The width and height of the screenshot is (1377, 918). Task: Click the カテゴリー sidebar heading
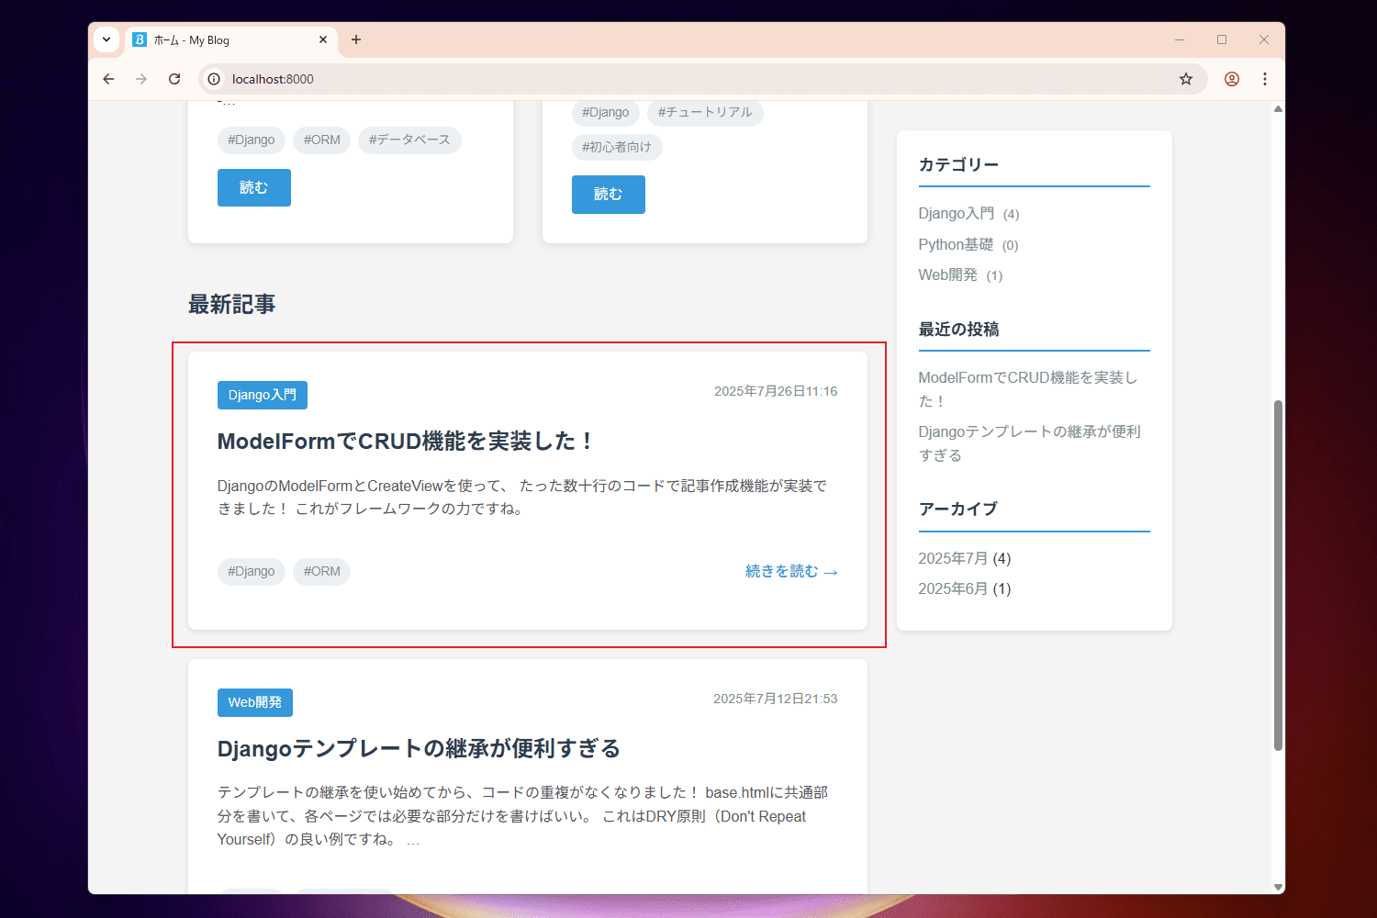pos(958,164)
